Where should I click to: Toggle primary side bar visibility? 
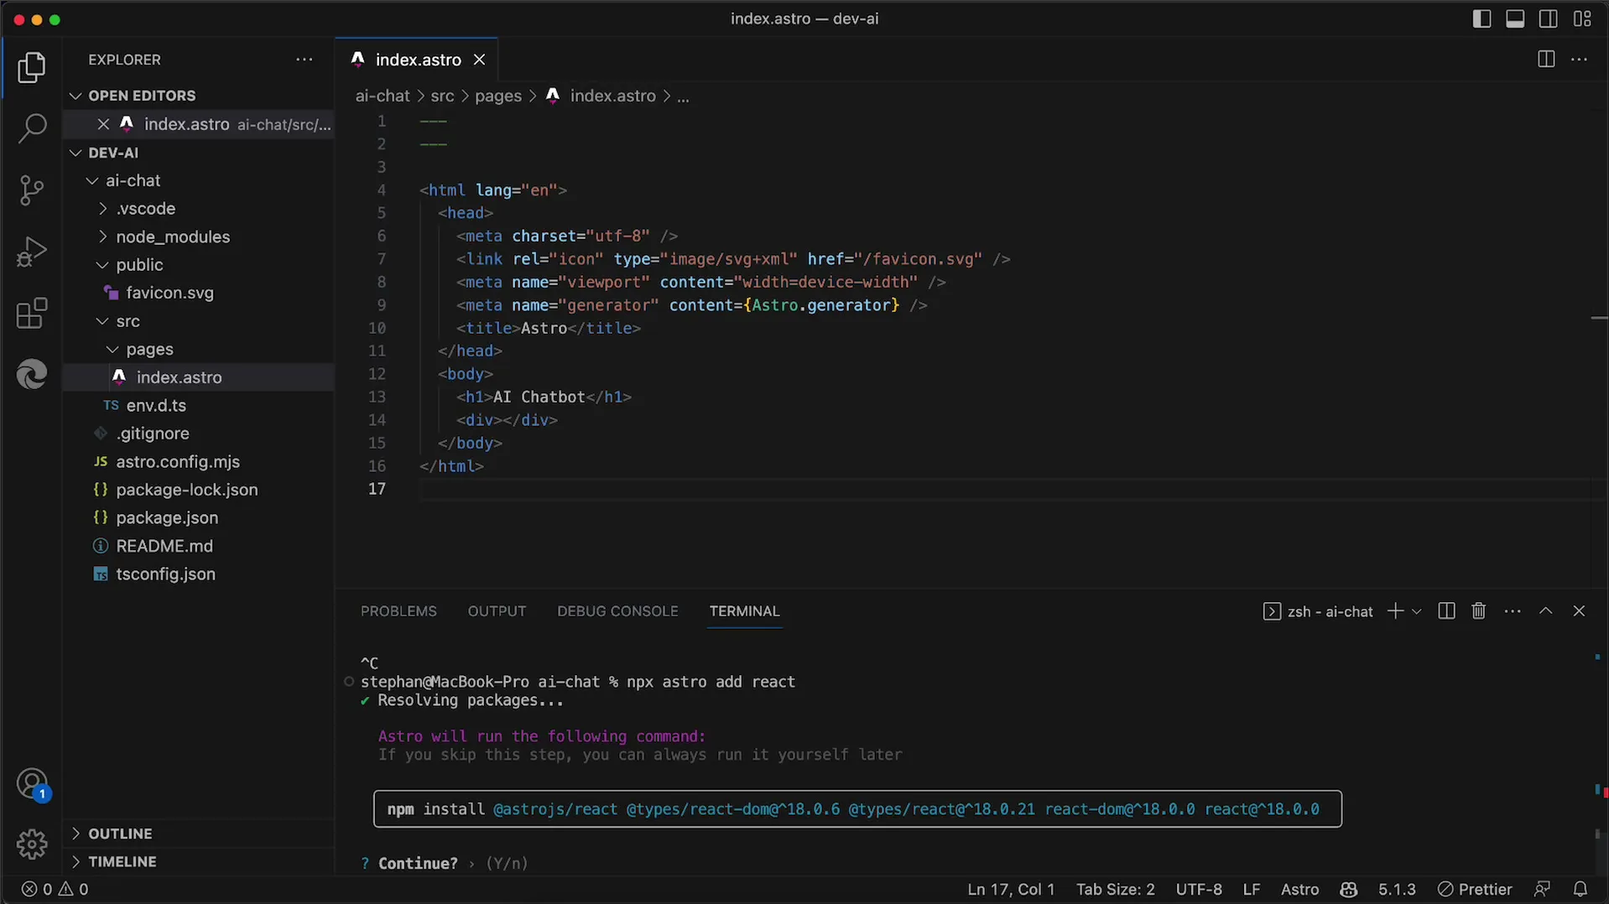point(1481,18)
